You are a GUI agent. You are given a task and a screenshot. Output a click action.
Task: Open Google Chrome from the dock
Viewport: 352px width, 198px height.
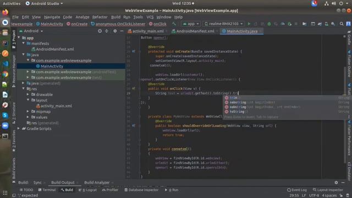point(5,74)
